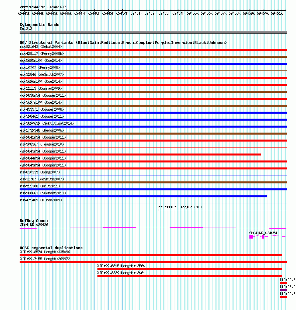Click the dgv5695n100 (Coe2014) label

click(41, 60)
